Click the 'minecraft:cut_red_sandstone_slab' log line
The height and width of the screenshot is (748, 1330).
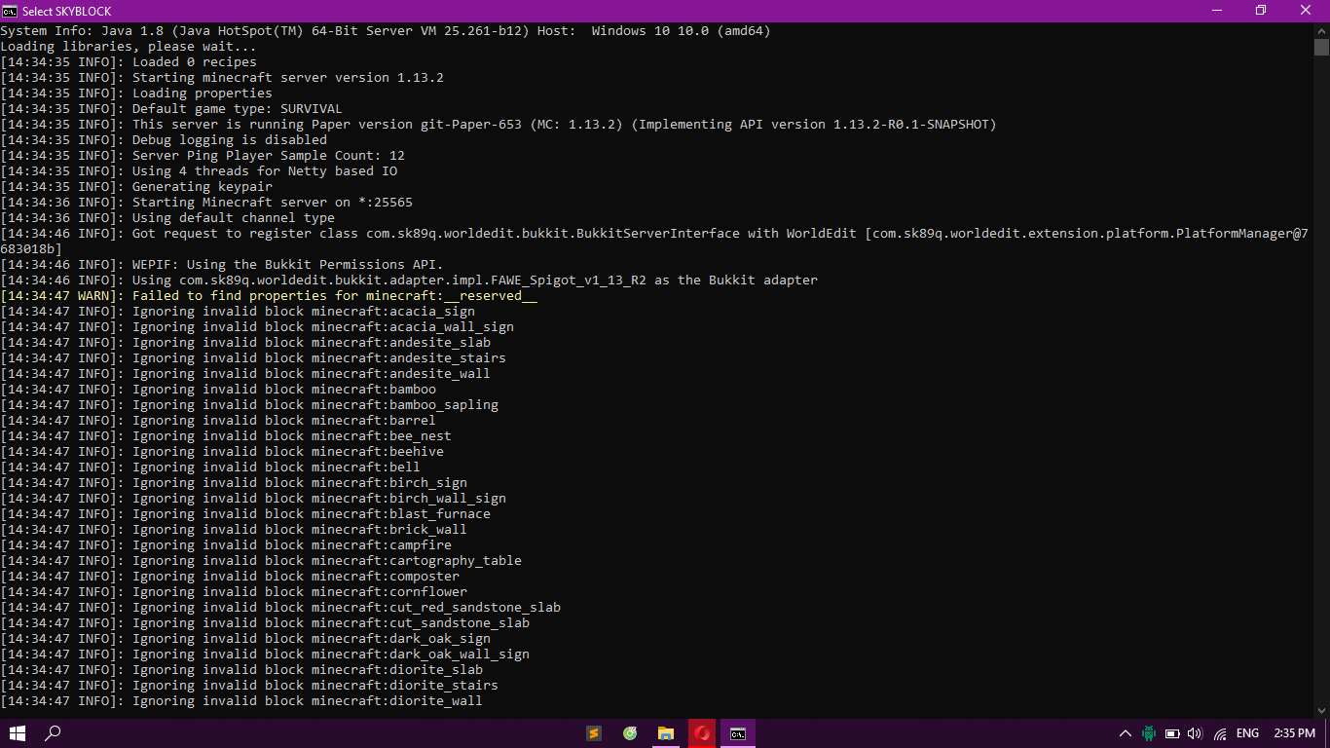[x=280, y=608]
